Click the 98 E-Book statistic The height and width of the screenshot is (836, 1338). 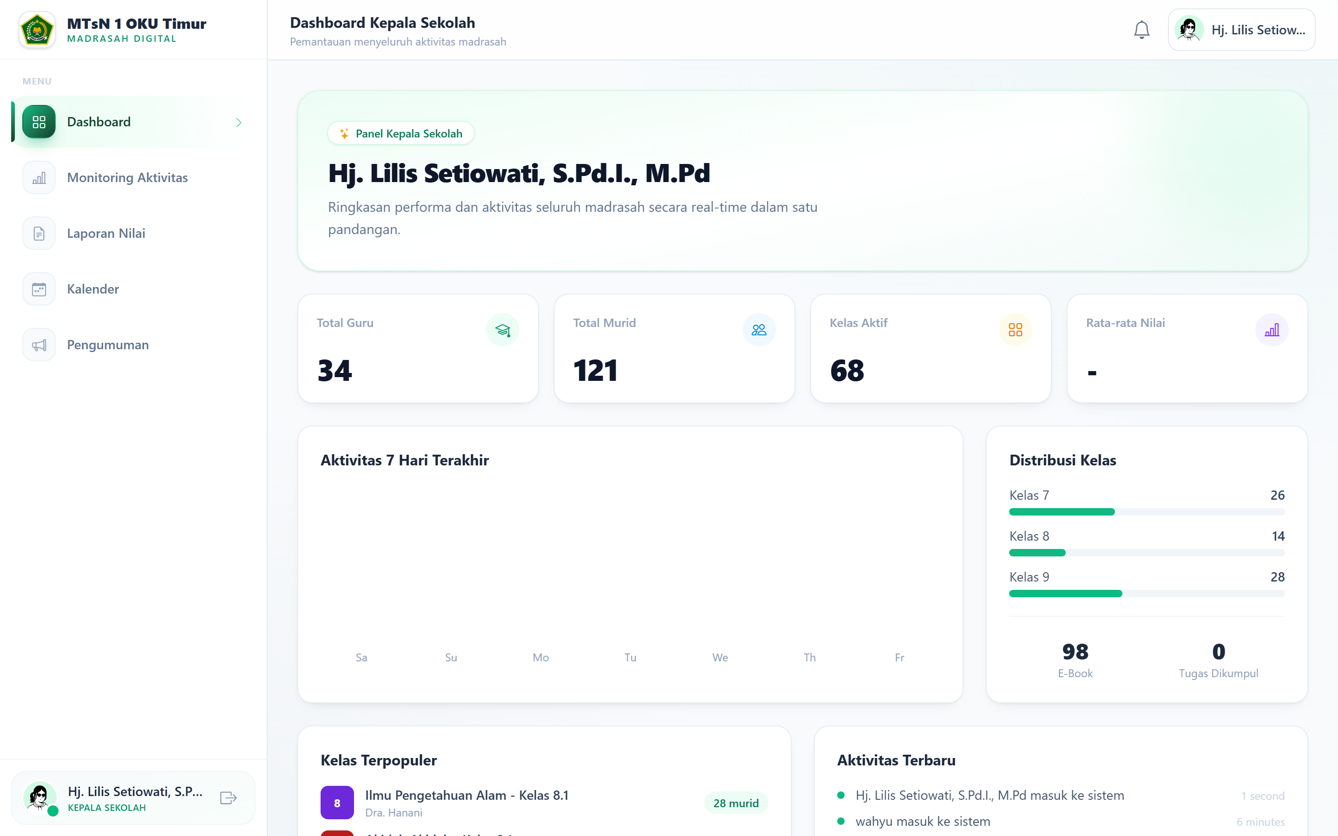pyautogui.click(x=1076, y=660)
